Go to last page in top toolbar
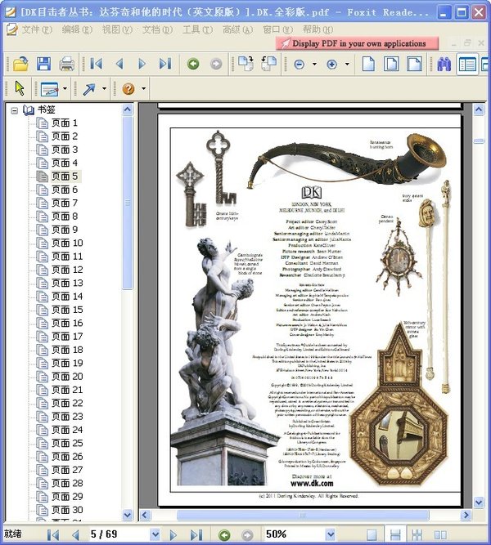491x545 pixels. pos(165,64)
